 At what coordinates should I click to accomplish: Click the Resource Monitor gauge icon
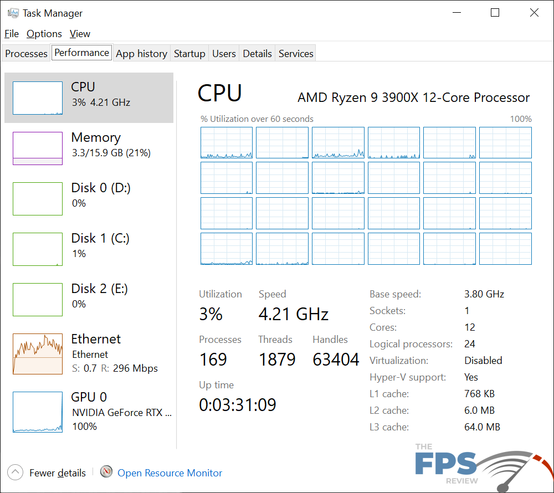coord(106,471)
